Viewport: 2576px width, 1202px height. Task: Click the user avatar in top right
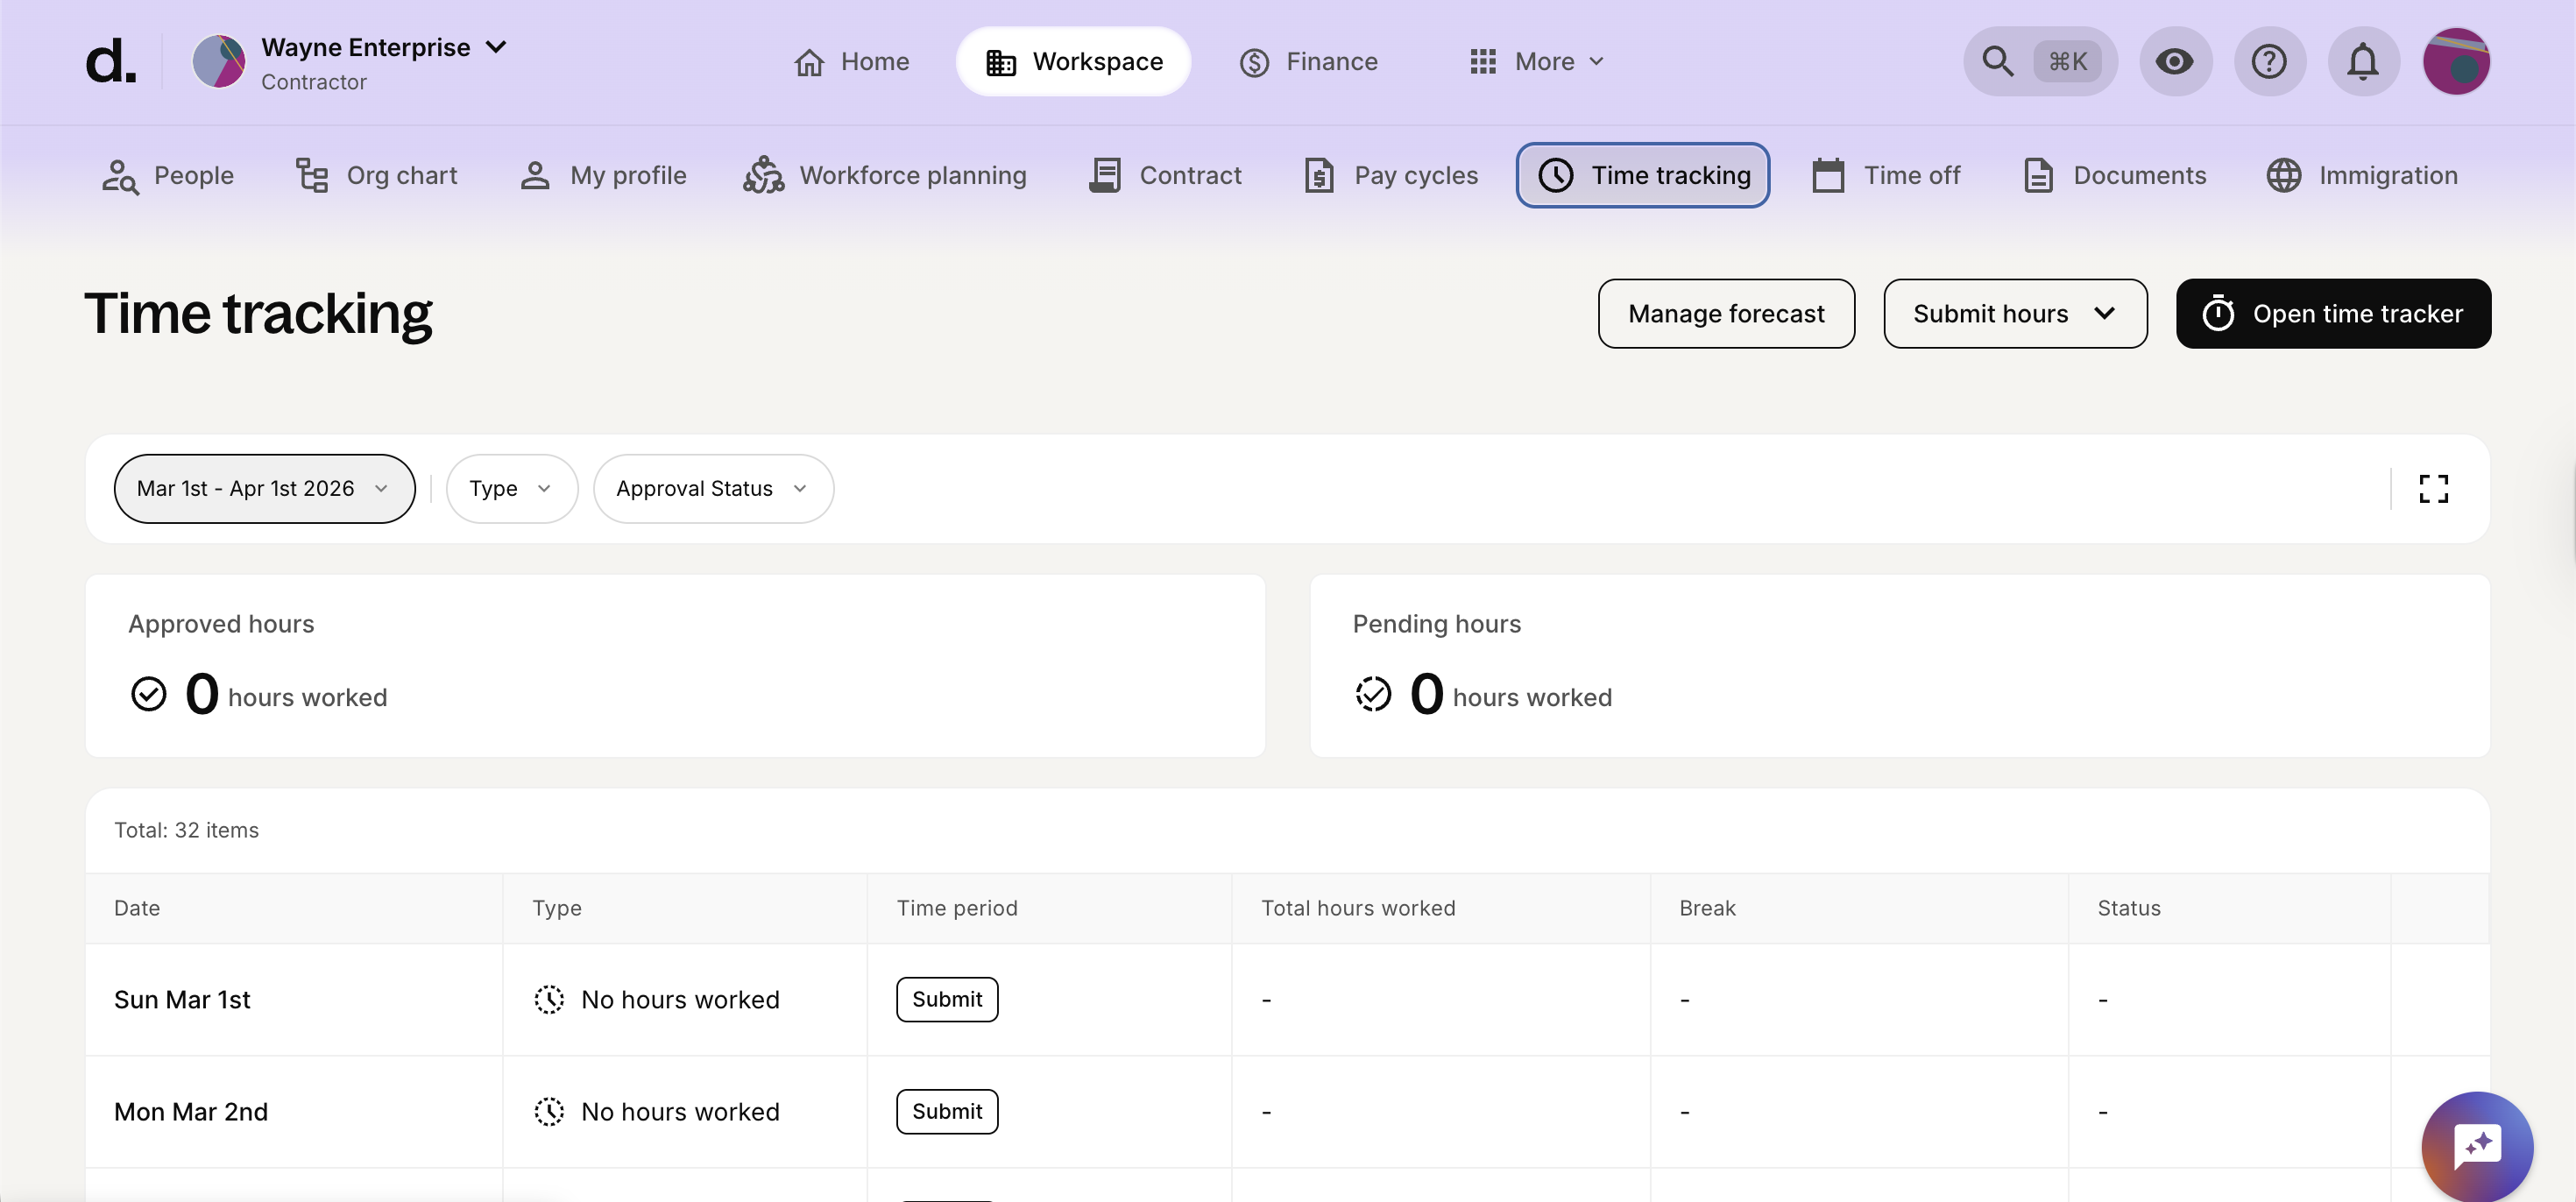(x=2455, y=61)
